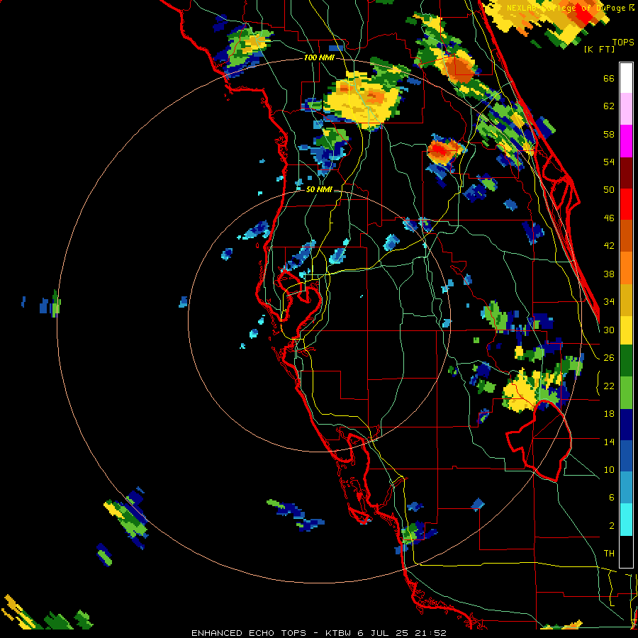The image size is (638, 638).
Task: Click the legend value 38
Action: (609, 274)
